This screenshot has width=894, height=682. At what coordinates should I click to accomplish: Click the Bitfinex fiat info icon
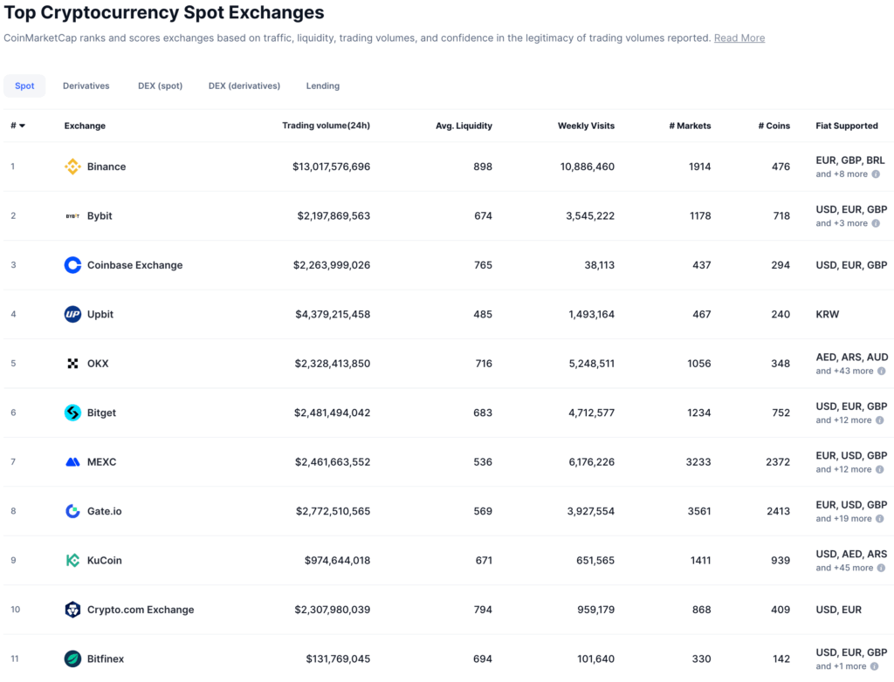874,665
